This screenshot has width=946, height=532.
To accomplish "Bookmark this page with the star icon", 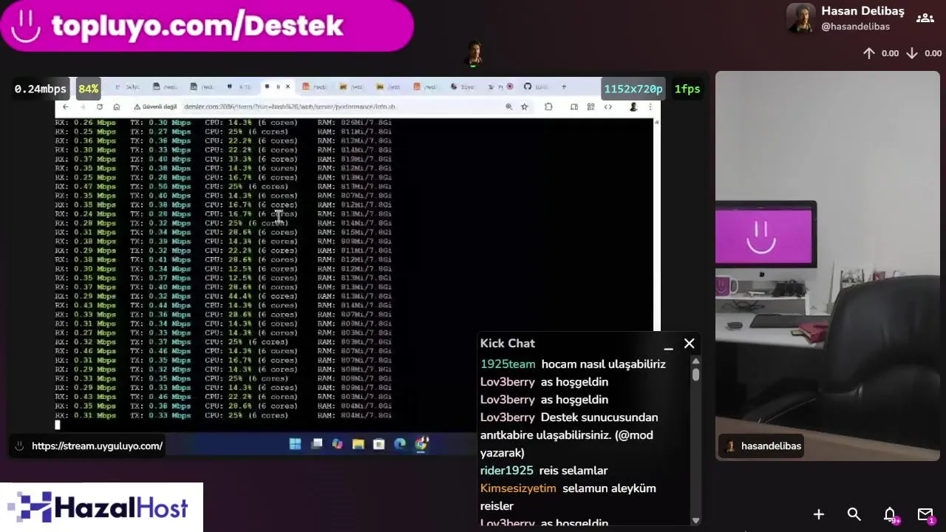I will 524,107.
